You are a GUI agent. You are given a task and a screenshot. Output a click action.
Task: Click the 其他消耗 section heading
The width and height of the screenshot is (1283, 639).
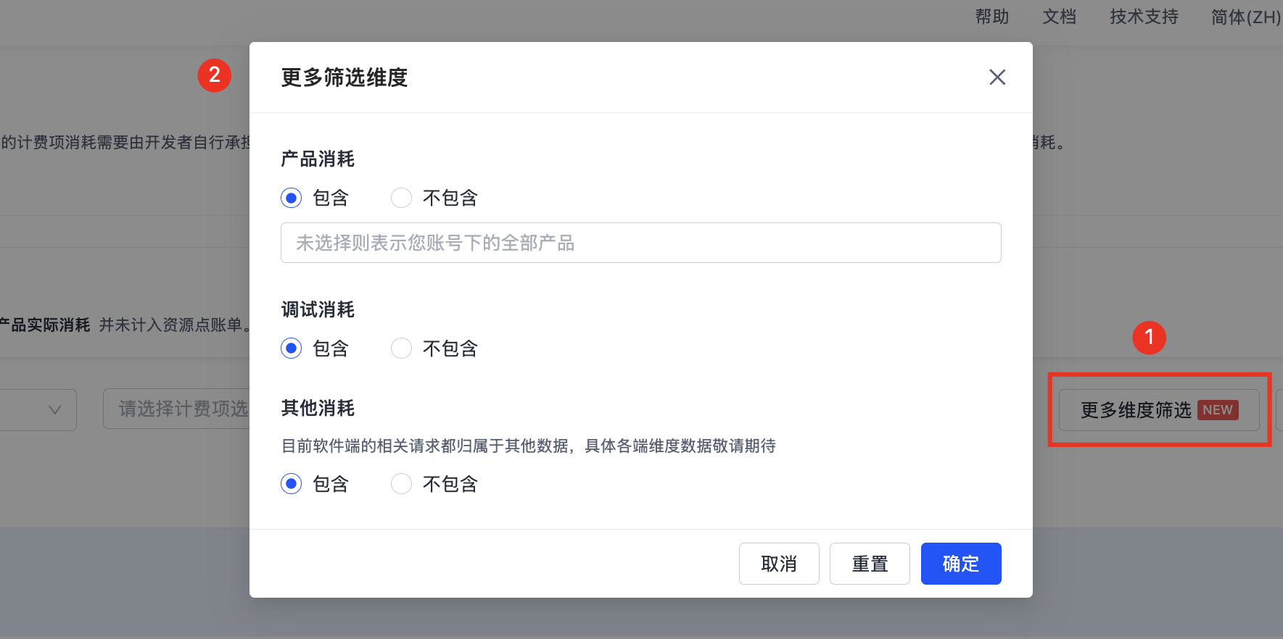(x=318, y=408)
